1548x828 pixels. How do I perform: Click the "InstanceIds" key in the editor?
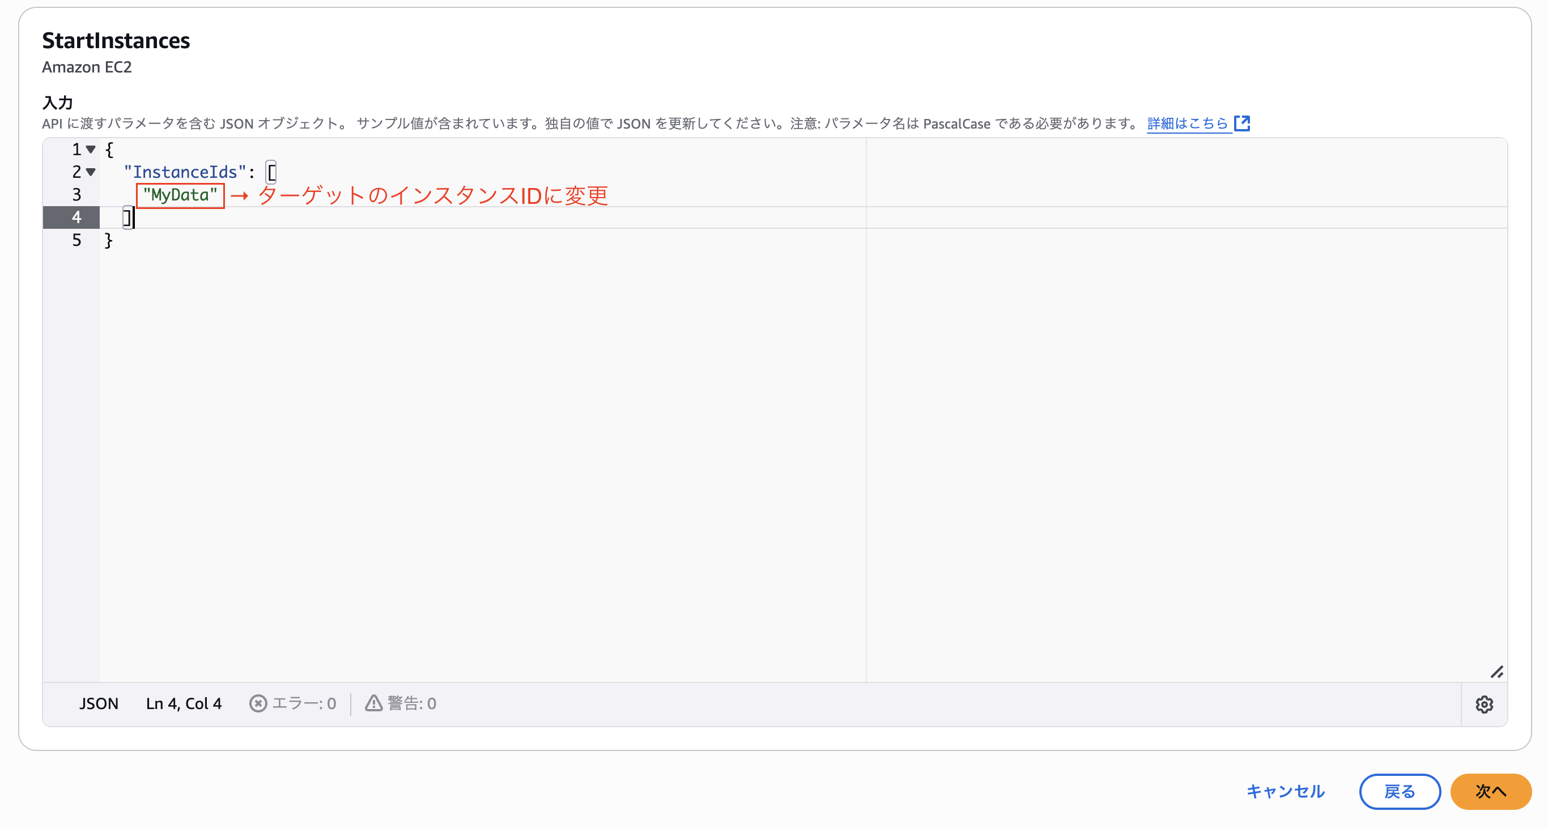(x=185, y=172)
